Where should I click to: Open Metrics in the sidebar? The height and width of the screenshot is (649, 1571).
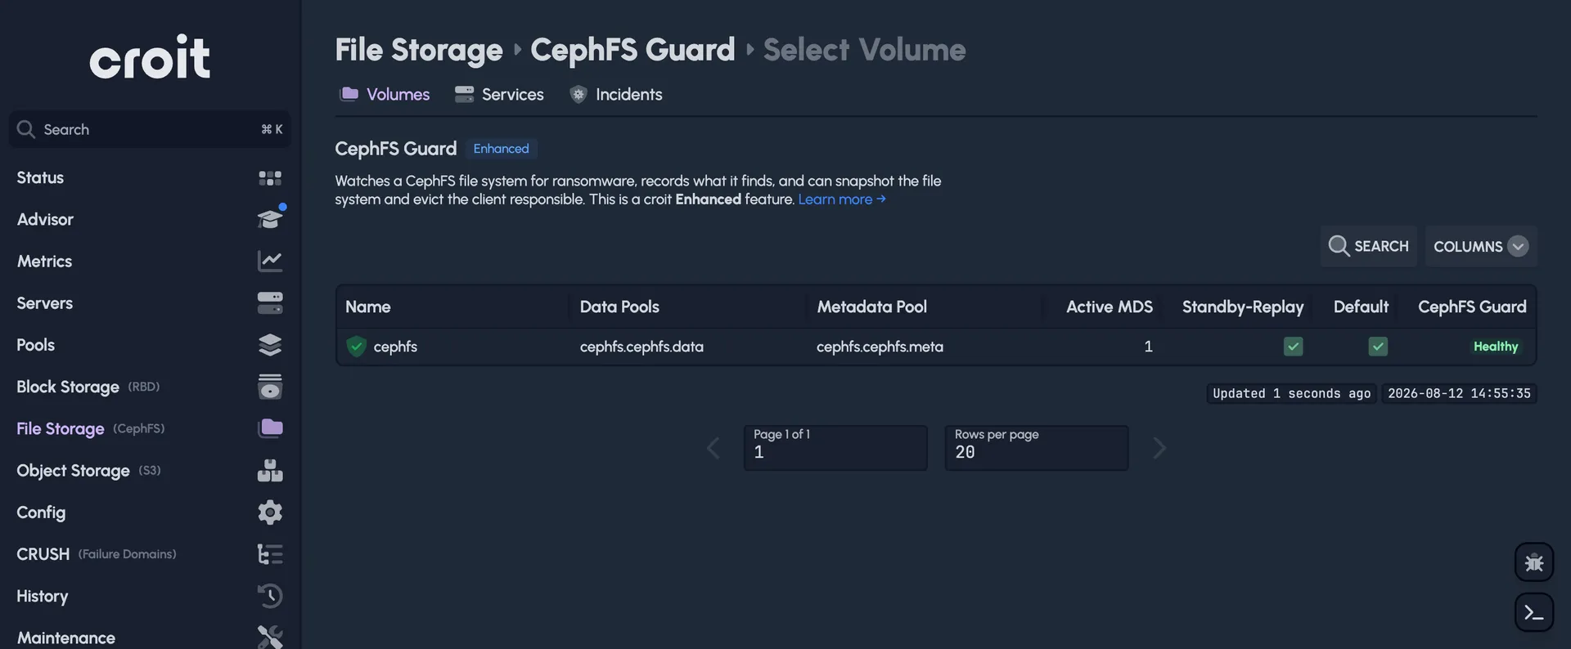pyautogui.click(x=150, y=262)
